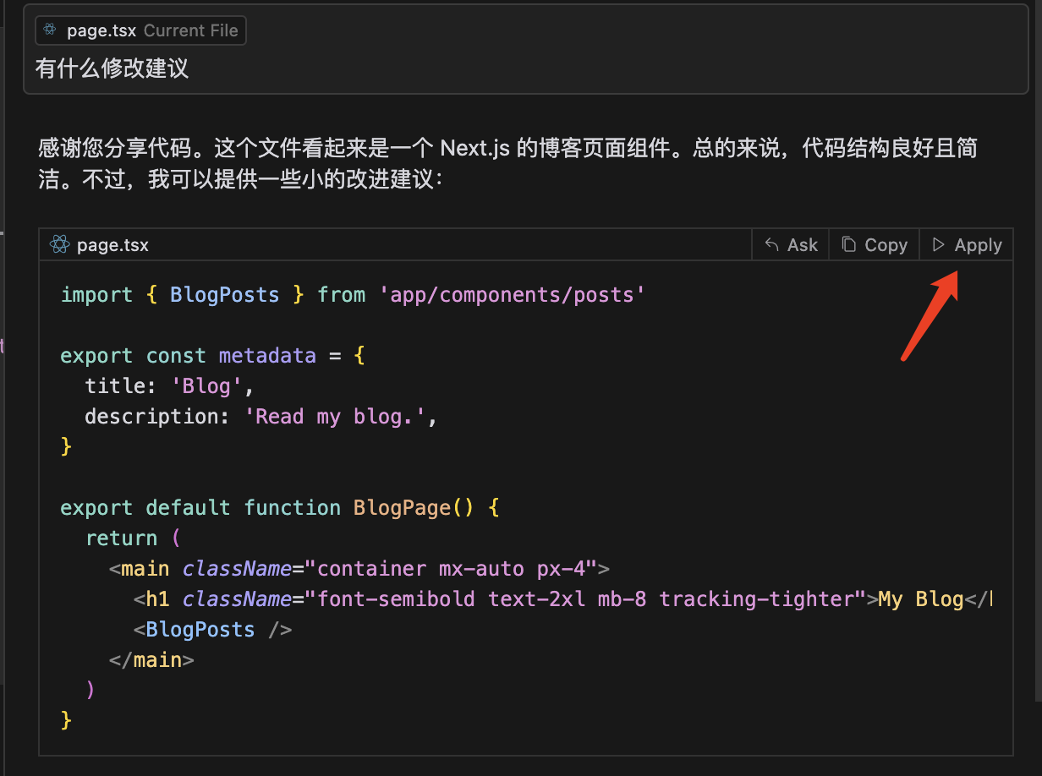Click the Copy button on code block
Viewport: 1042px width, 776px height.
point(875,245)
